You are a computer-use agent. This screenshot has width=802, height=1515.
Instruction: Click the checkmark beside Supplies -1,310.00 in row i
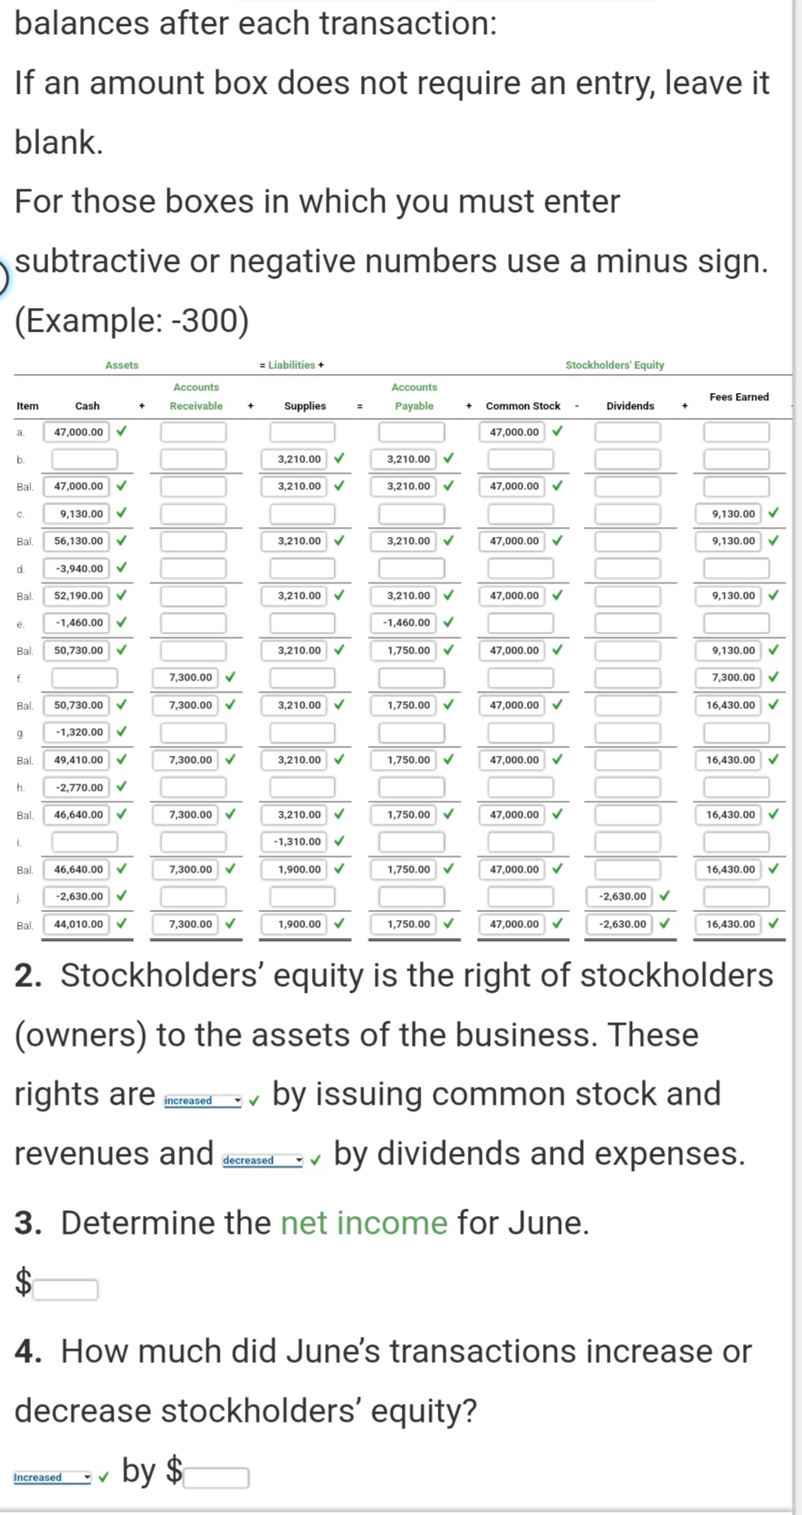(341, 842)
